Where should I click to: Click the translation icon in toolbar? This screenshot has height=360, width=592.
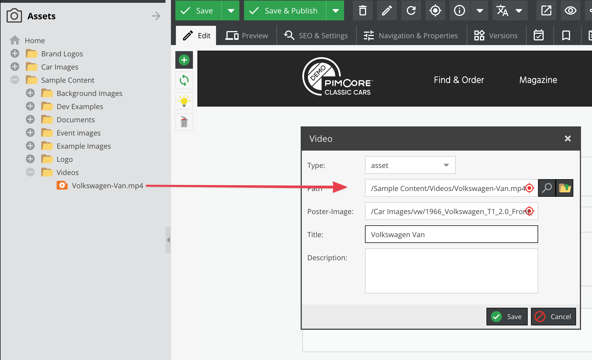pyautogui.click(x=503, y=11)
